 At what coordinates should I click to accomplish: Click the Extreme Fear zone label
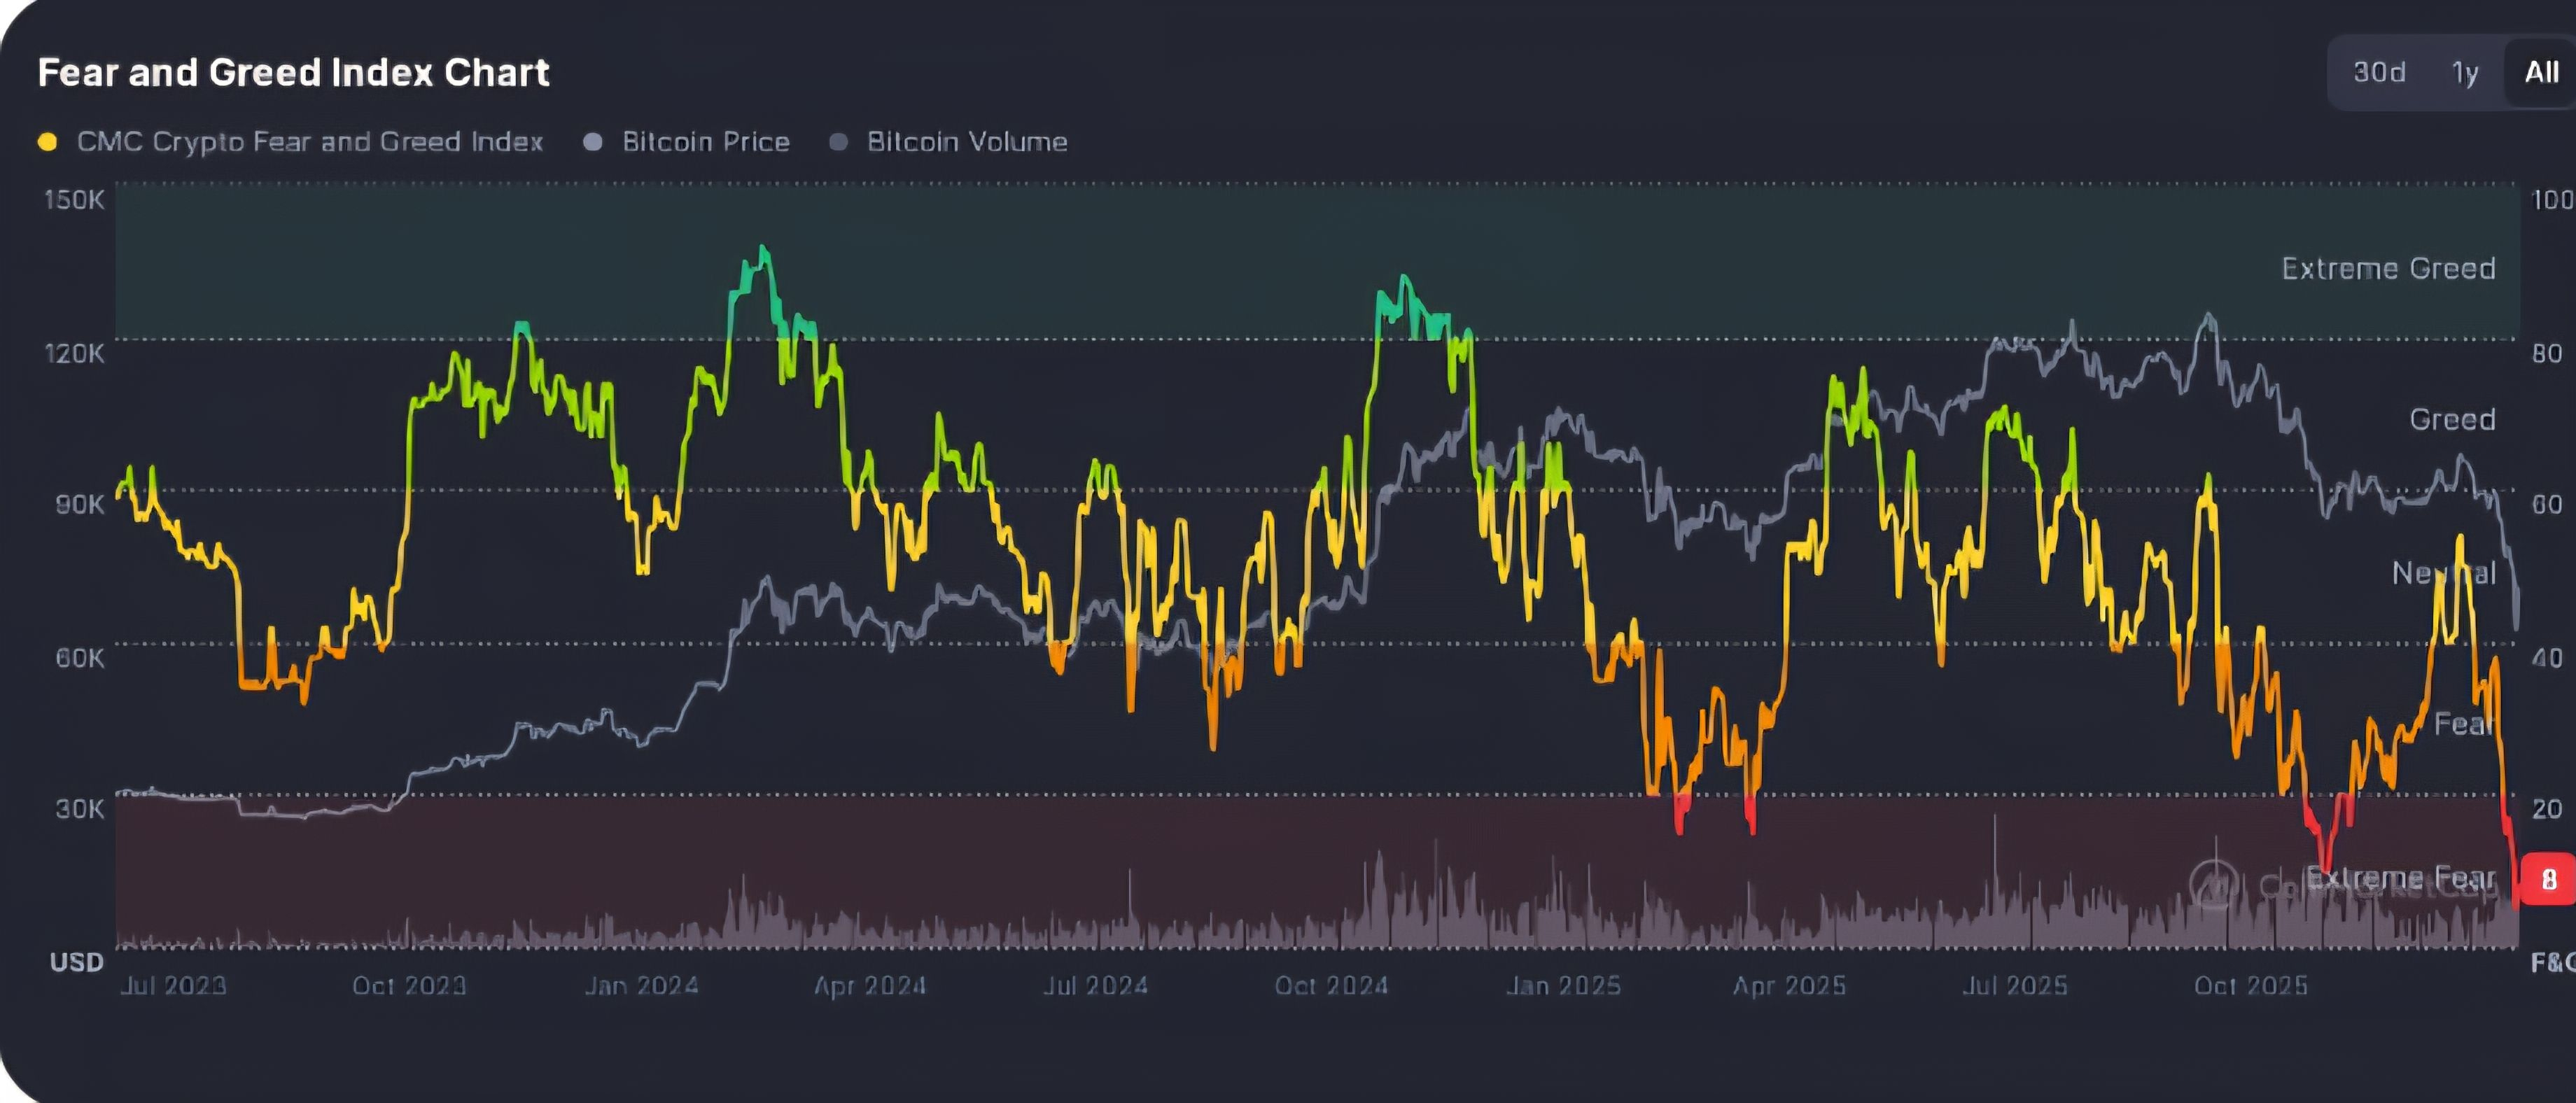click(x=2400, y=877)
